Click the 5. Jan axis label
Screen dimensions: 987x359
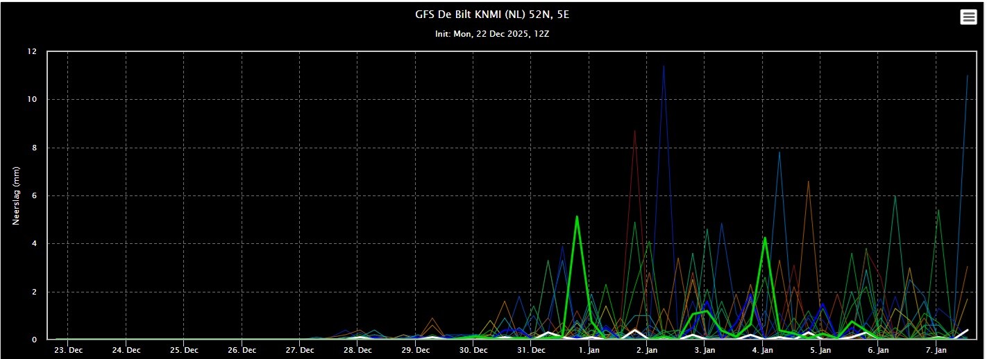820,350
